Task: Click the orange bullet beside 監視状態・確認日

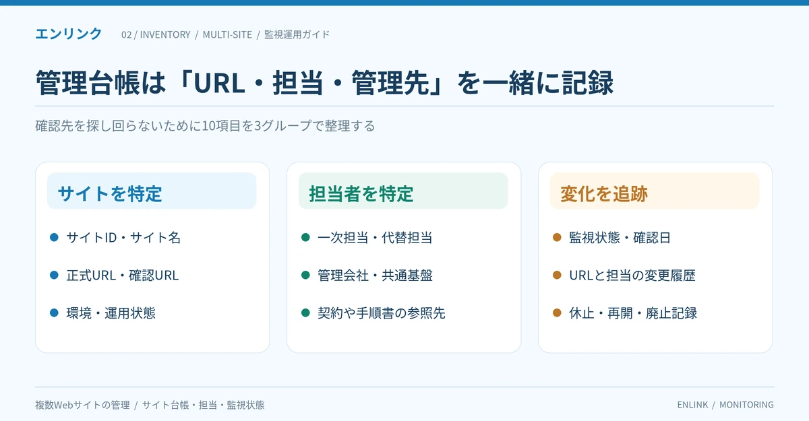Action: (x=557, y=237)
